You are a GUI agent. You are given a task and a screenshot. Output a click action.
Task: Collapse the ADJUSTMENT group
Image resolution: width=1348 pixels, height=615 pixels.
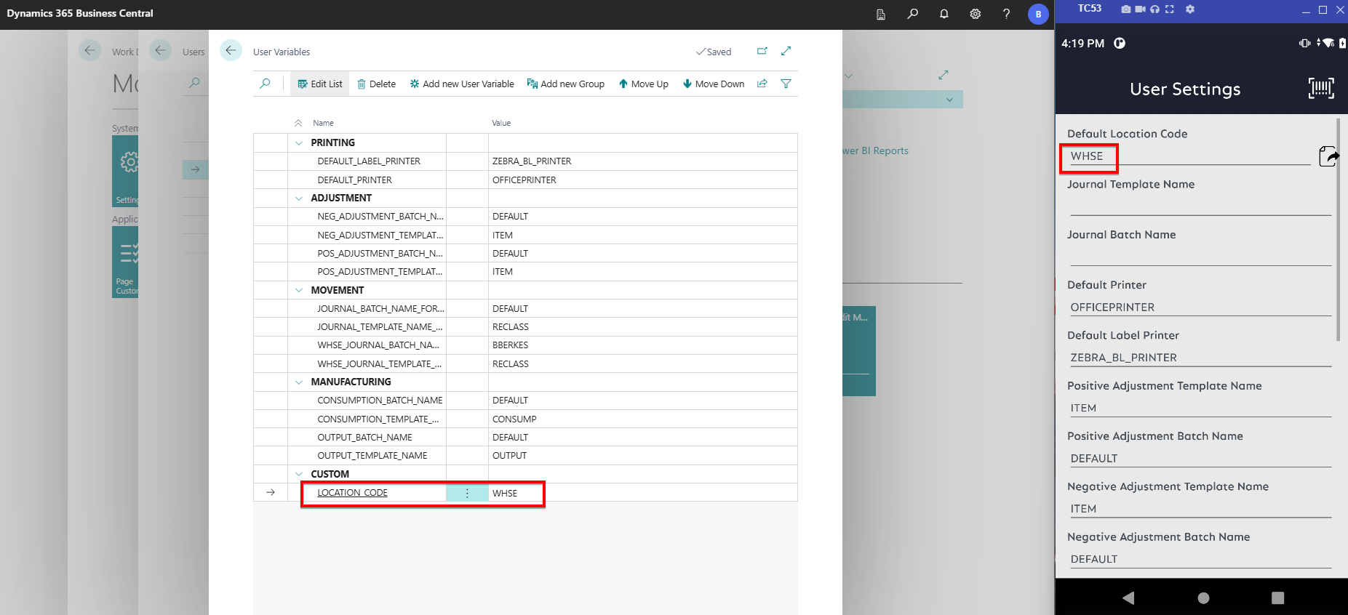coord(298,198)
